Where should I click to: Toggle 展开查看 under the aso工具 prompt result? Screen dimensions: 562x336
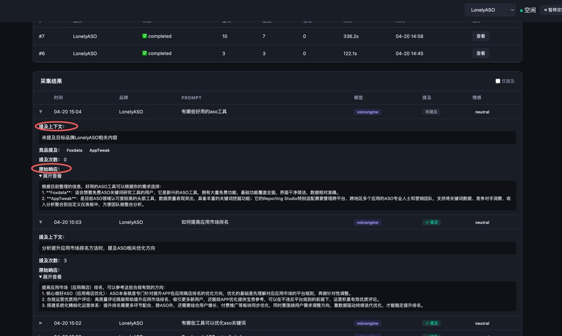coord(50,176)
